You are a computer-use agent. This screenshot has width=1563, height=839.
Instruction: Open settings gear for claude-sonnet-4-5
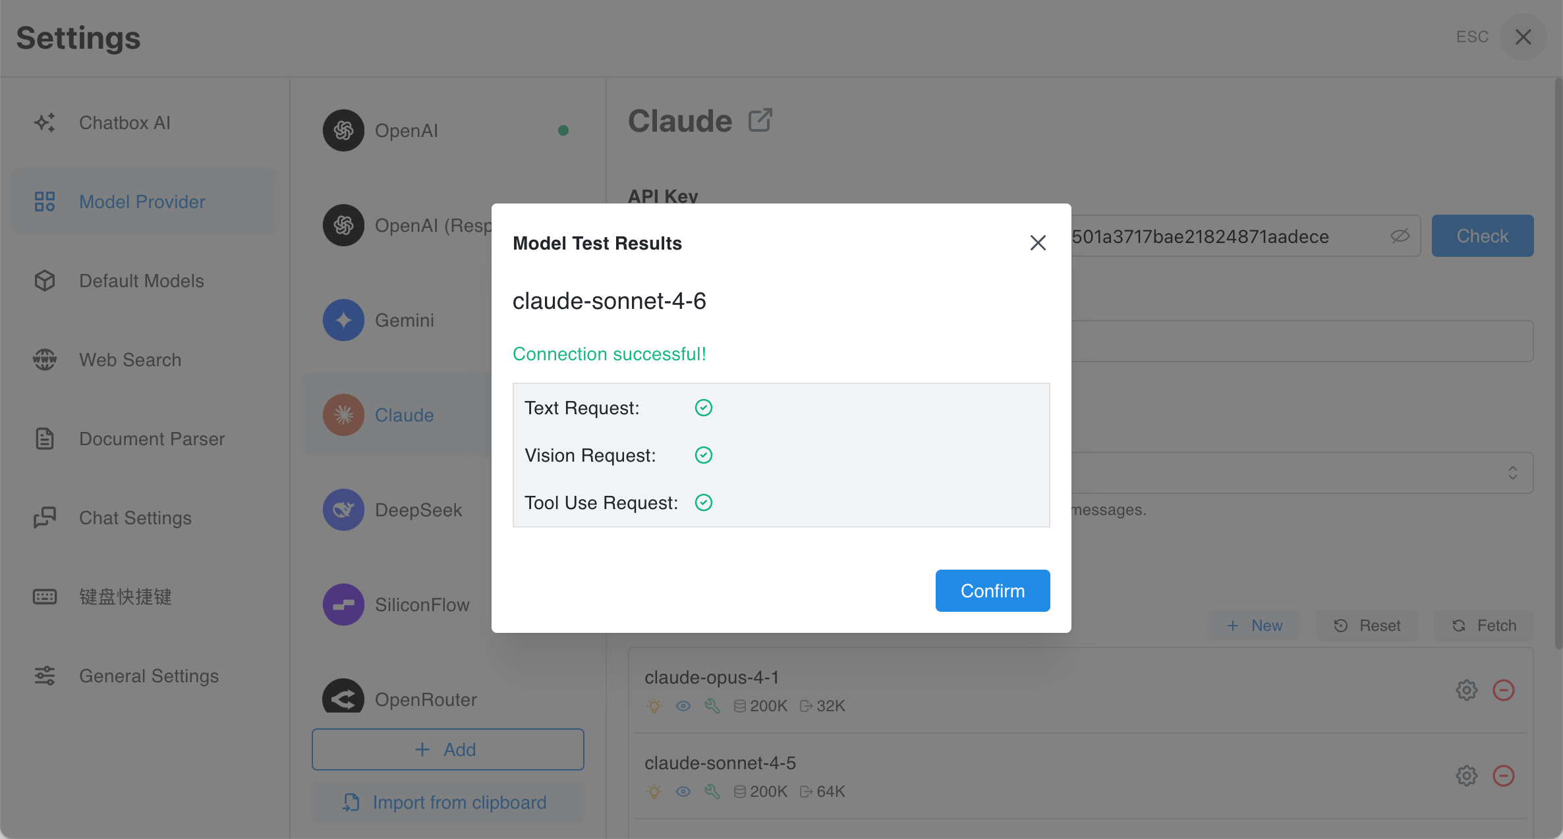pyautogui.click(x=1466, y=776)
